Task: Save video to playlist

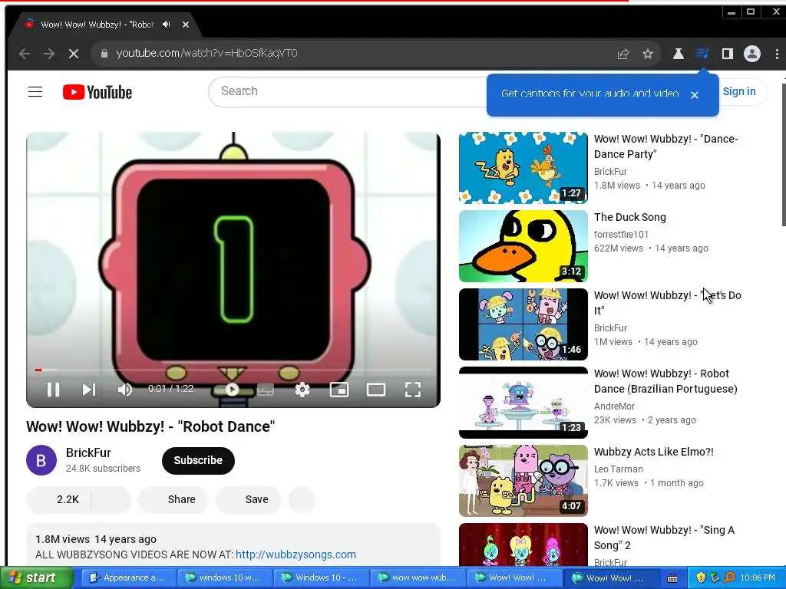Action: (x=249, y=499)
